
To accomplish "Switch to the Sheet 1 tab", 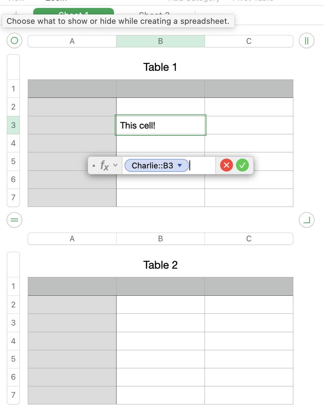I will tap(73, 13).
